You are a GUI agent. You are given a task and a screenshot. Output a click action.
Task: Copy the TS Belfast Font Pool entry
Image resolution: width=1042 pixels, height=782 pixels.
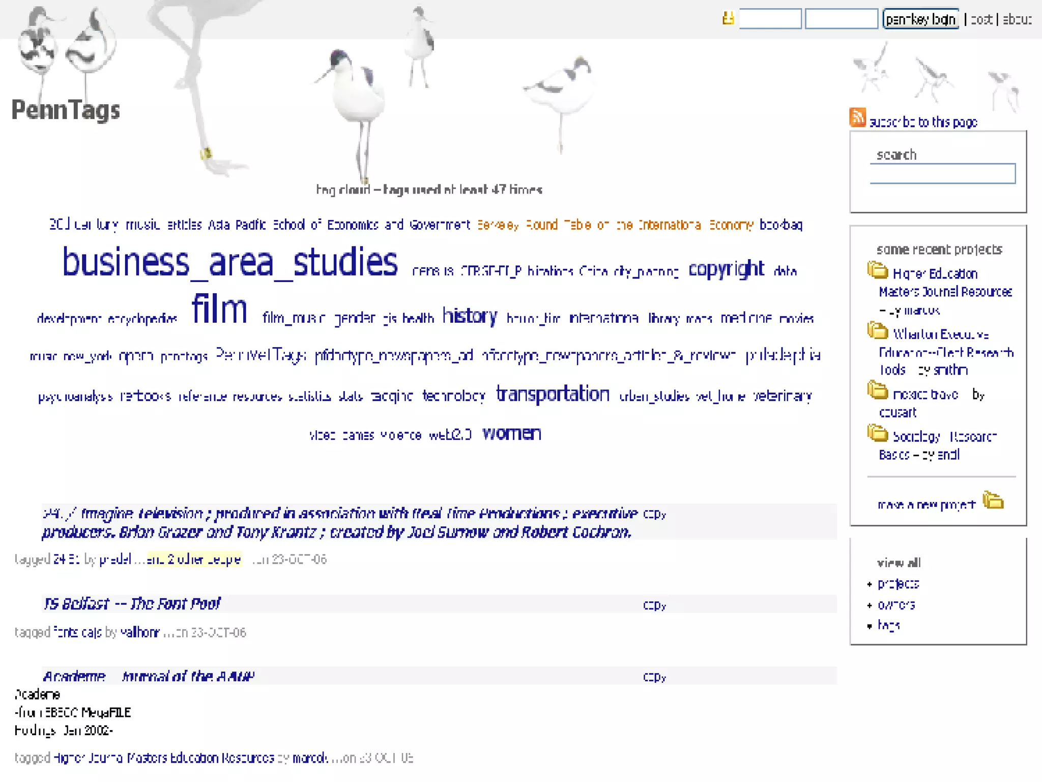654,605
